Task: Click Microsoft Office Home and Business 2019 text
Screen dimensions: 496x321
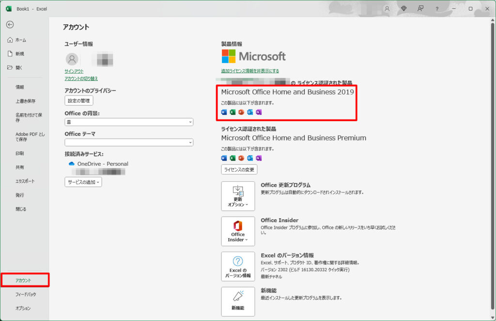Action: [288, 92]
